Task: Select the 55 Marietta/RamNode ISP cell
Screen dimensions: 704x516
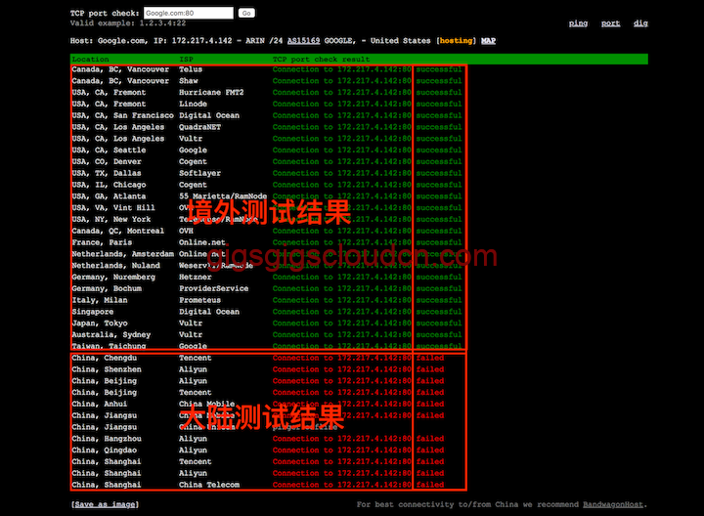Action: tap(223, 196)
